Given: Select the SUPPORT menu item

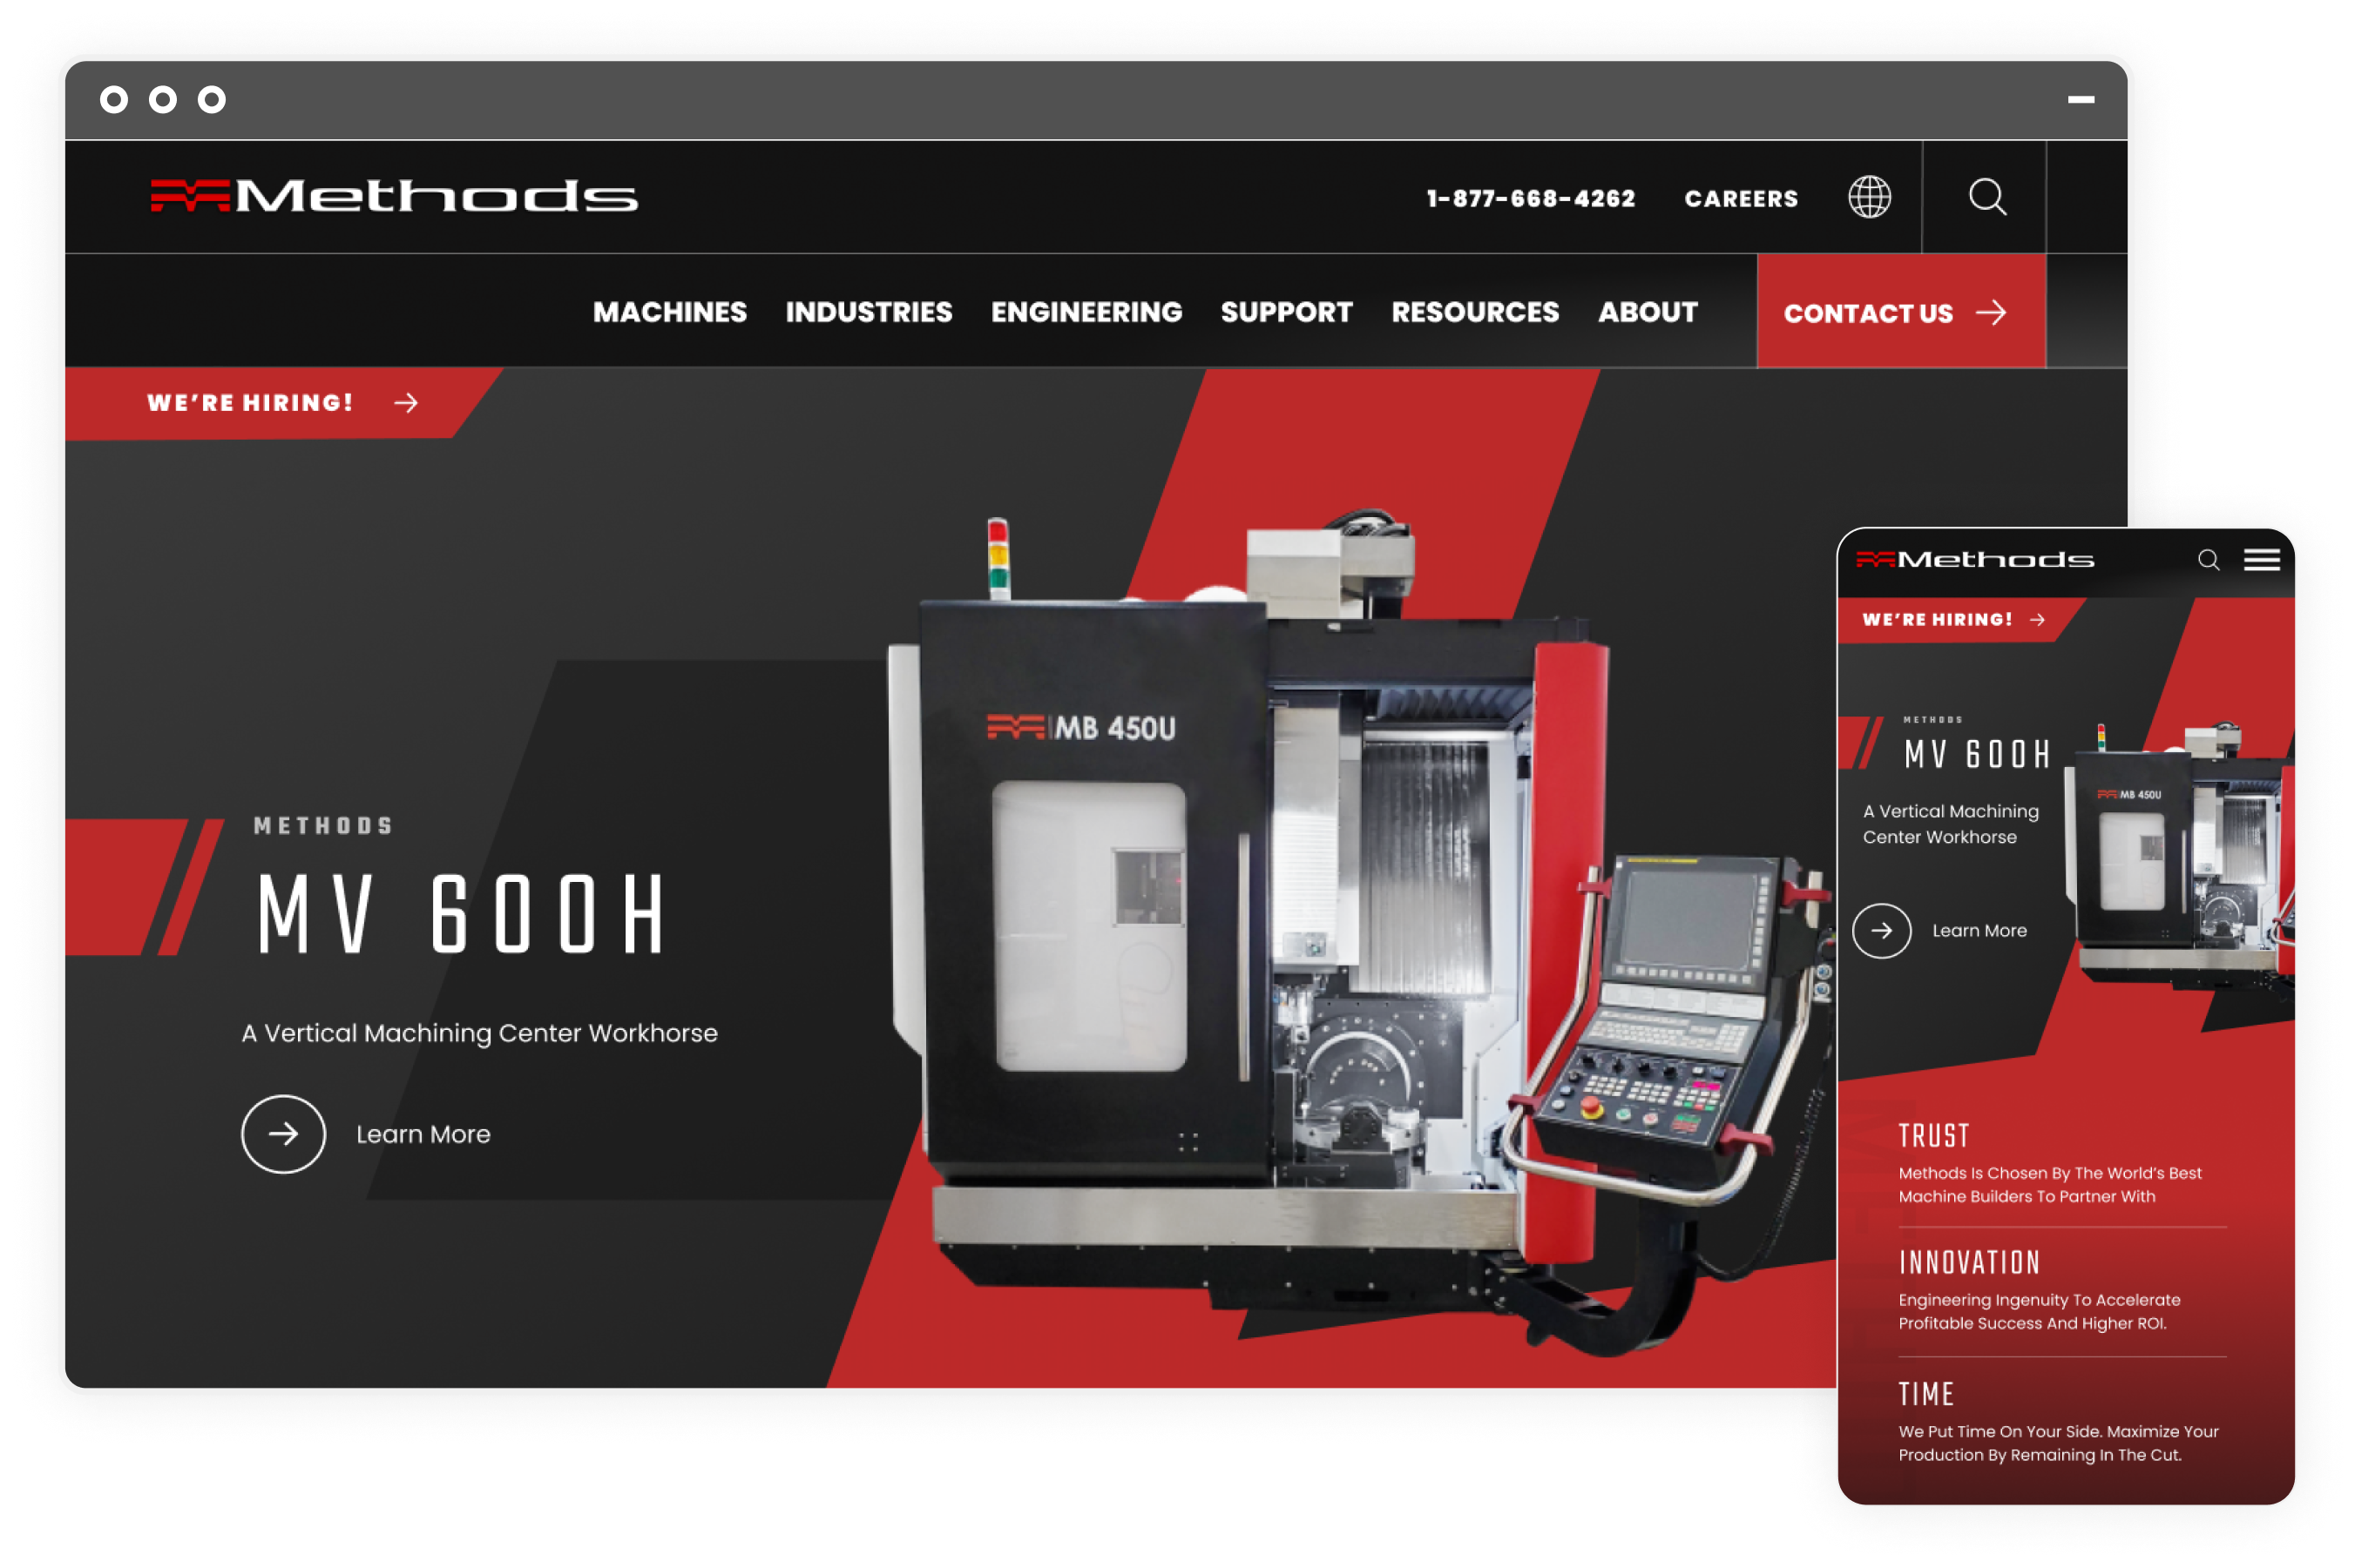Looking at the screenshot, I should [x=1287, y=313].
